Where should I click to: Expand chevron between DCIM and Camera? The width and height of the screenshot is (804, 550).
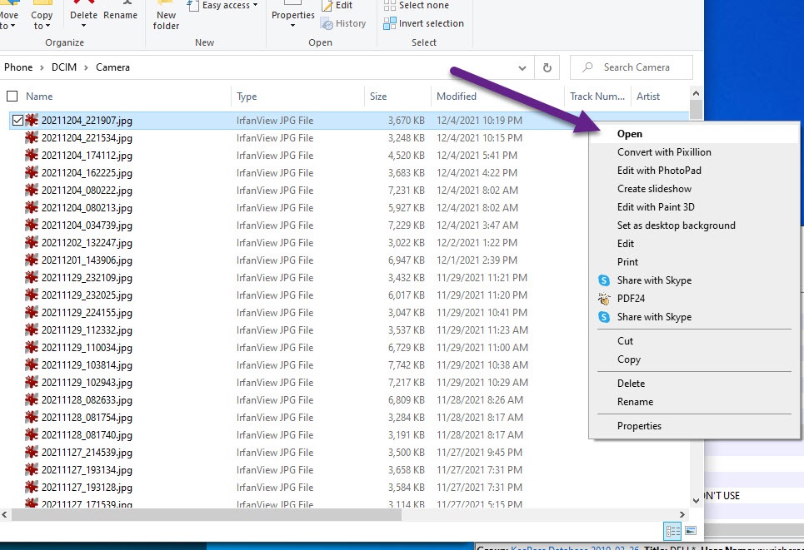click(x=86, y=67)
